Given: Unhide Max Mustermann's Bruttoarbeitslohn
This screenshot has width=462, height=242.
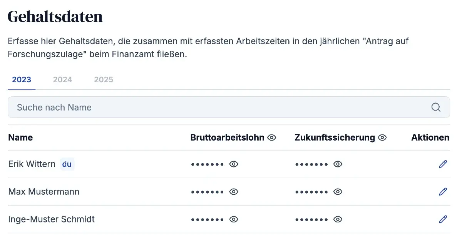Looking at the screenshot, I should (234, 192).
